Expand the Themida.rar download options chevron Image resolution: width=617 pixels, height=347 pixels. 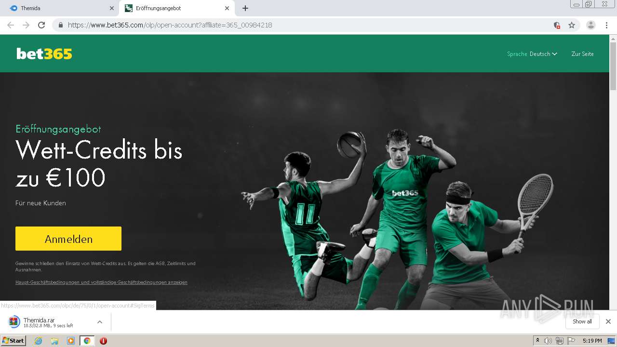pyautogui.click(x=100, y=322)
